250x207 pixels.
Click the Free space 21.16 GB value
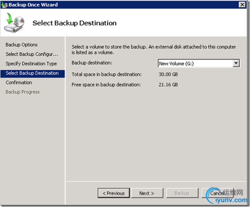(x=168, y=85)
